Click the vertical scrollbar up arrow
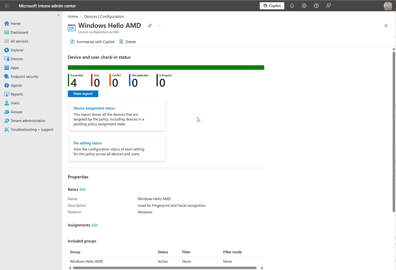Image resolution: width=396 pixels, height=270 pixels. pyautogui.click(x=394, y=49)
